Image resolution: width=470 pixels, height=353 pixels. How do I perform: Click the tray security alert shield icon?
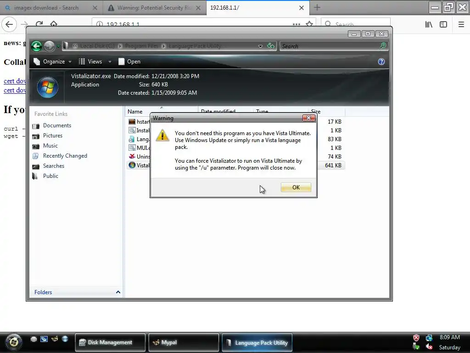tap(416, 338)
